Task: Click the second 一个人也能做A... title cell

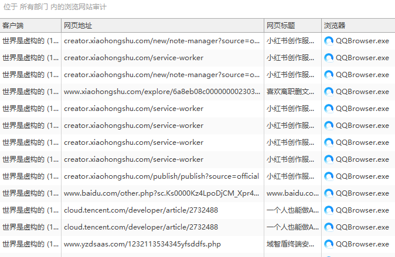Action: tap(292, 227)
